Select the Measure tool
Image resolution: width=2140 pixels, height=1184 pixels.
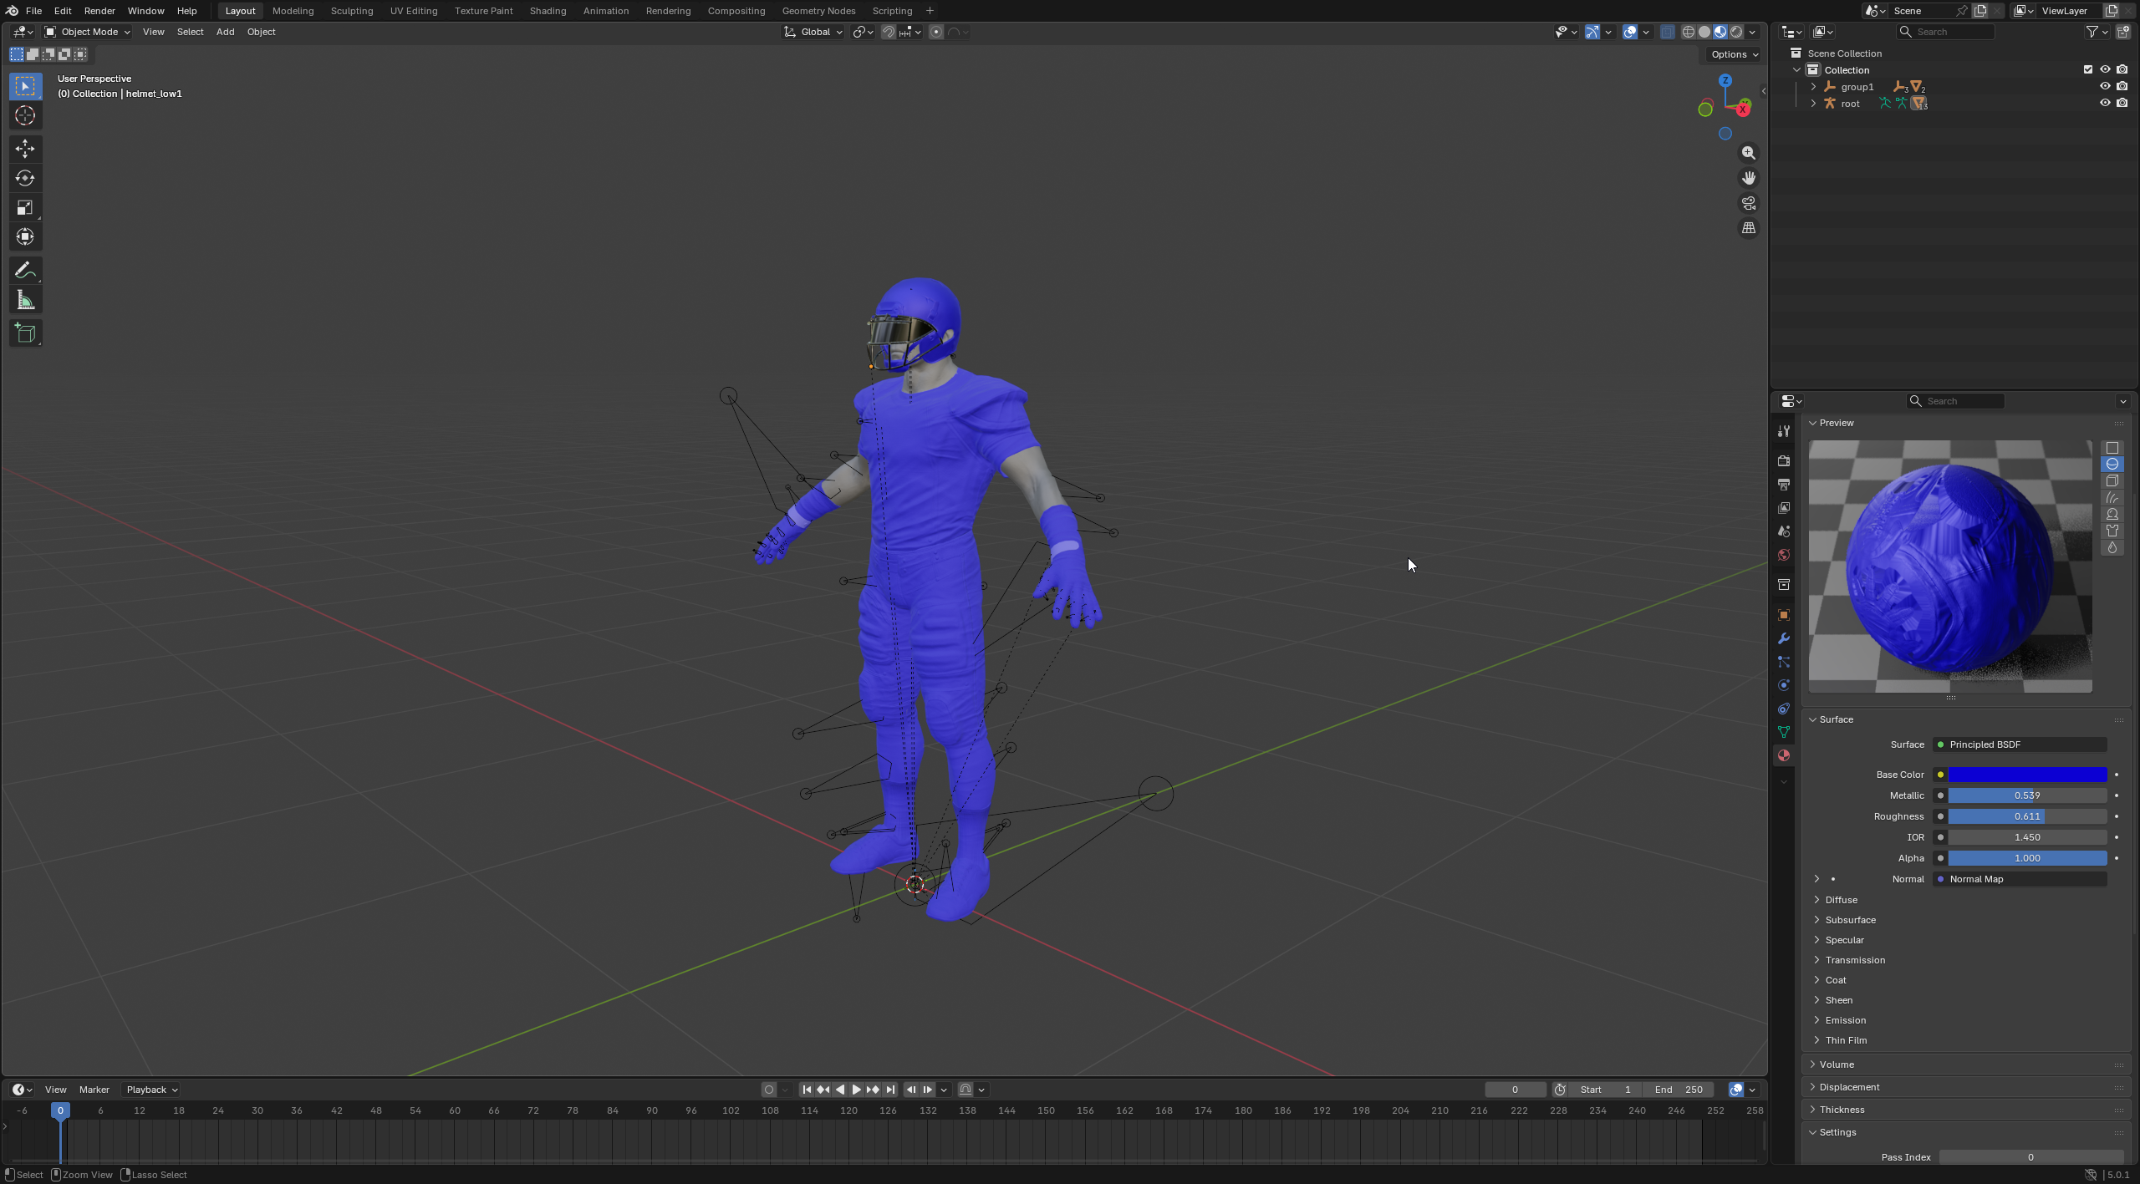25,301
